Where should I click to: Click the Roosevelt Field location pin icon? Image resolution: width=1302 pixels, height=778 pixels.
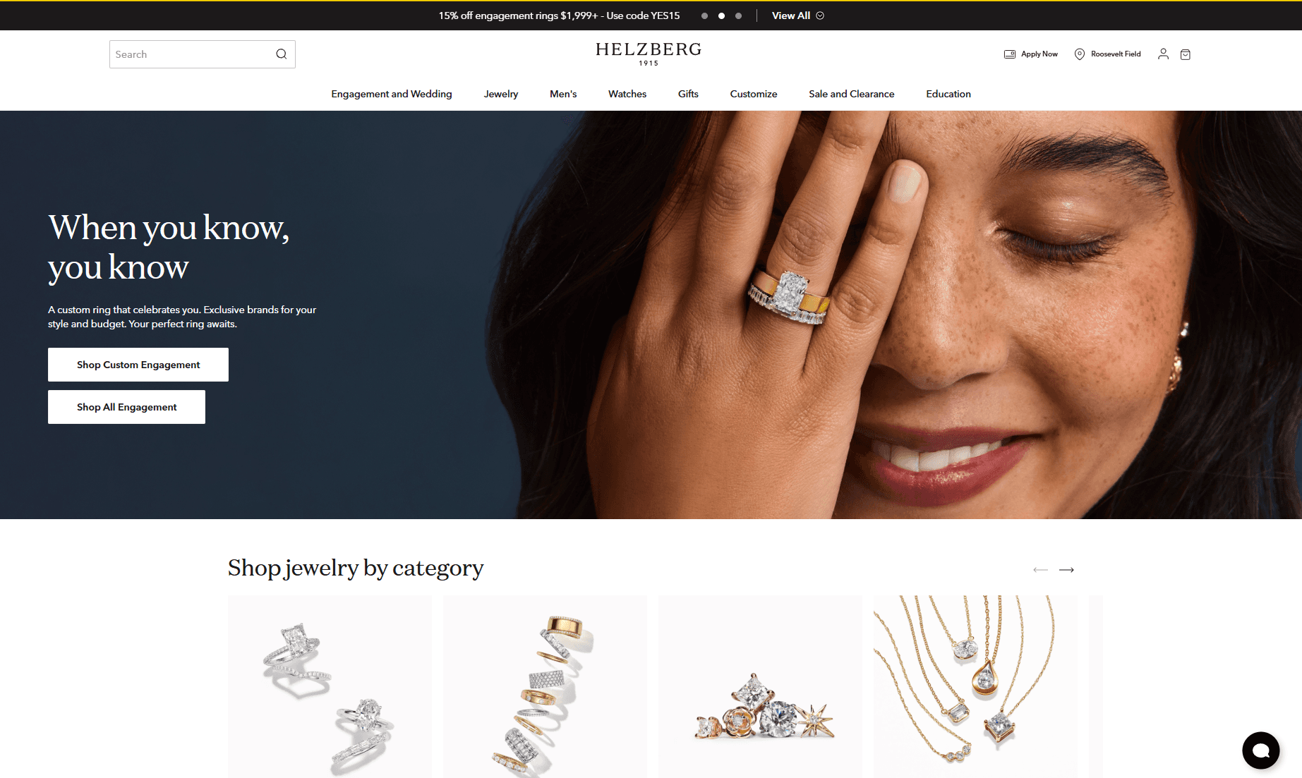click(x=1079, y=54)
